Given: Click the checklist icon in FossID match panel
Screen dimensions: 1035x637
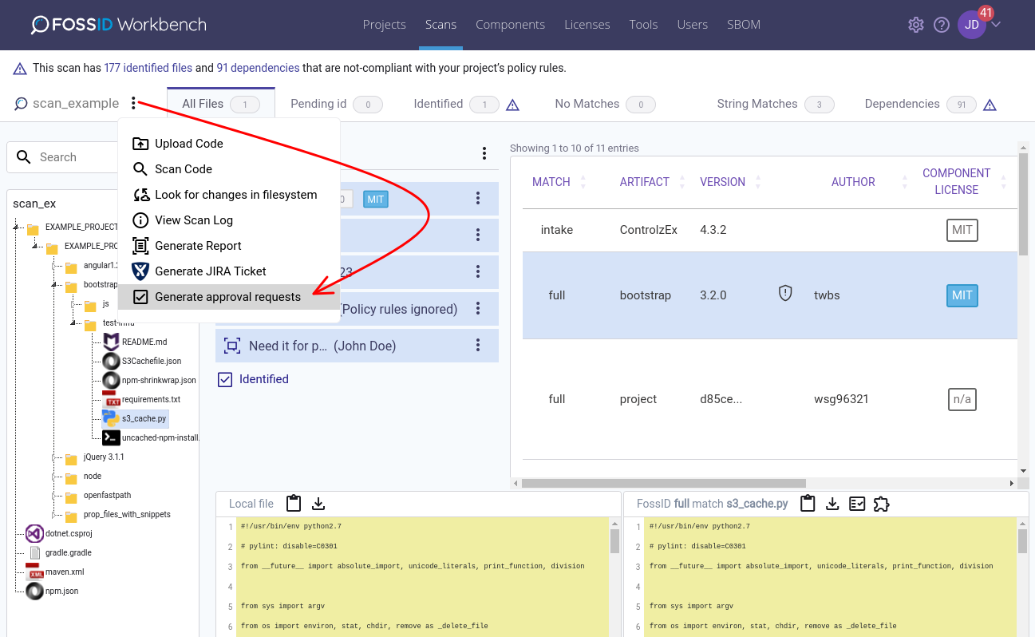Looking at the screenshot, I should pyautogui.click(x=857, y=504).
